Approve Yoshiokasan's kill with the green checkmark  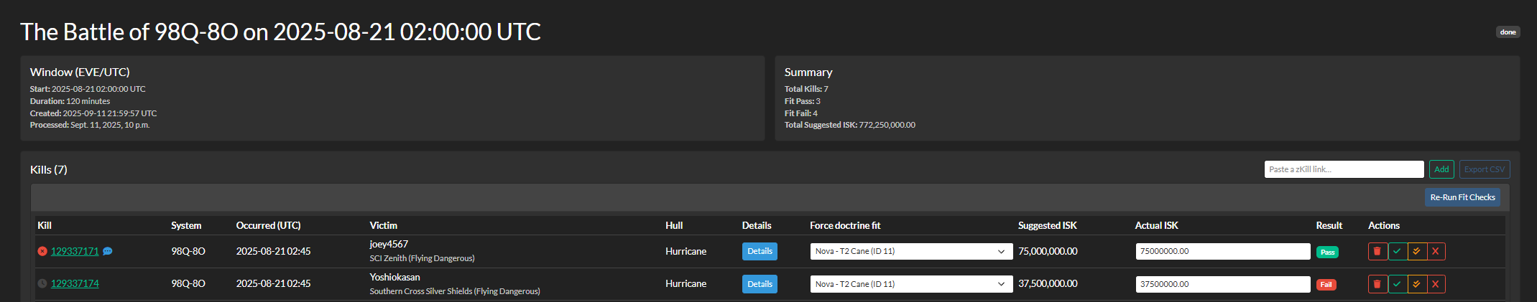(x=1397, y=284)
